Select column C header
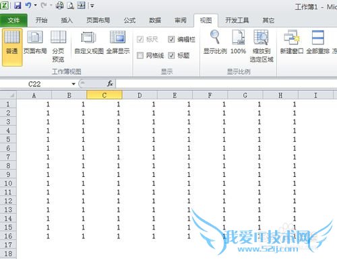The width and height of the screenshot is (337, 259). (x=104, y=96)
